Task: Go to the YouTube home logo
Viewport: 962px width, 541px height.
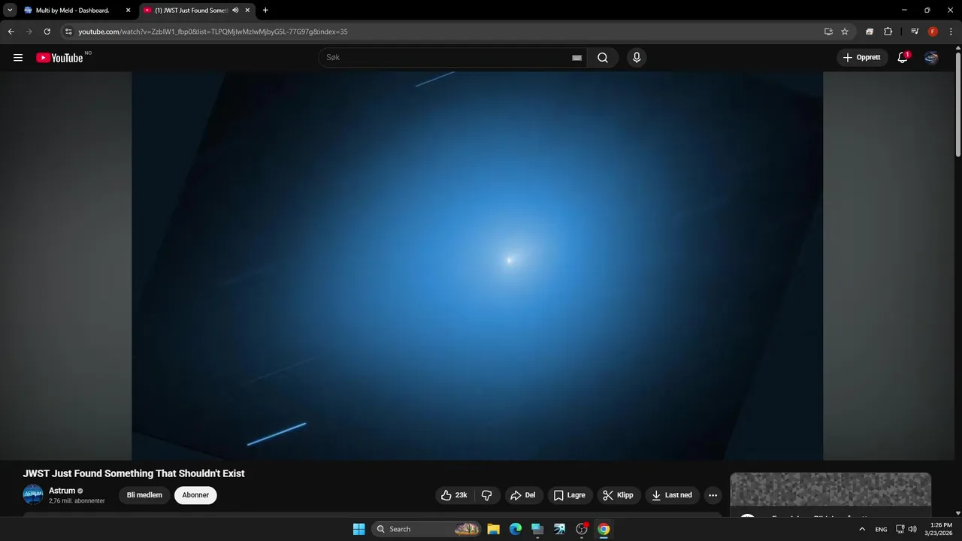Action: (x=59, y=58)
